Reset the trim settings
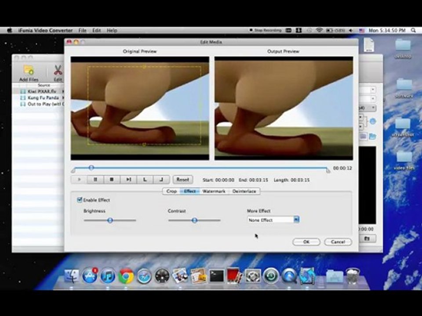The width and height of the screenshot is (422, 316). [x=183, y=180]
